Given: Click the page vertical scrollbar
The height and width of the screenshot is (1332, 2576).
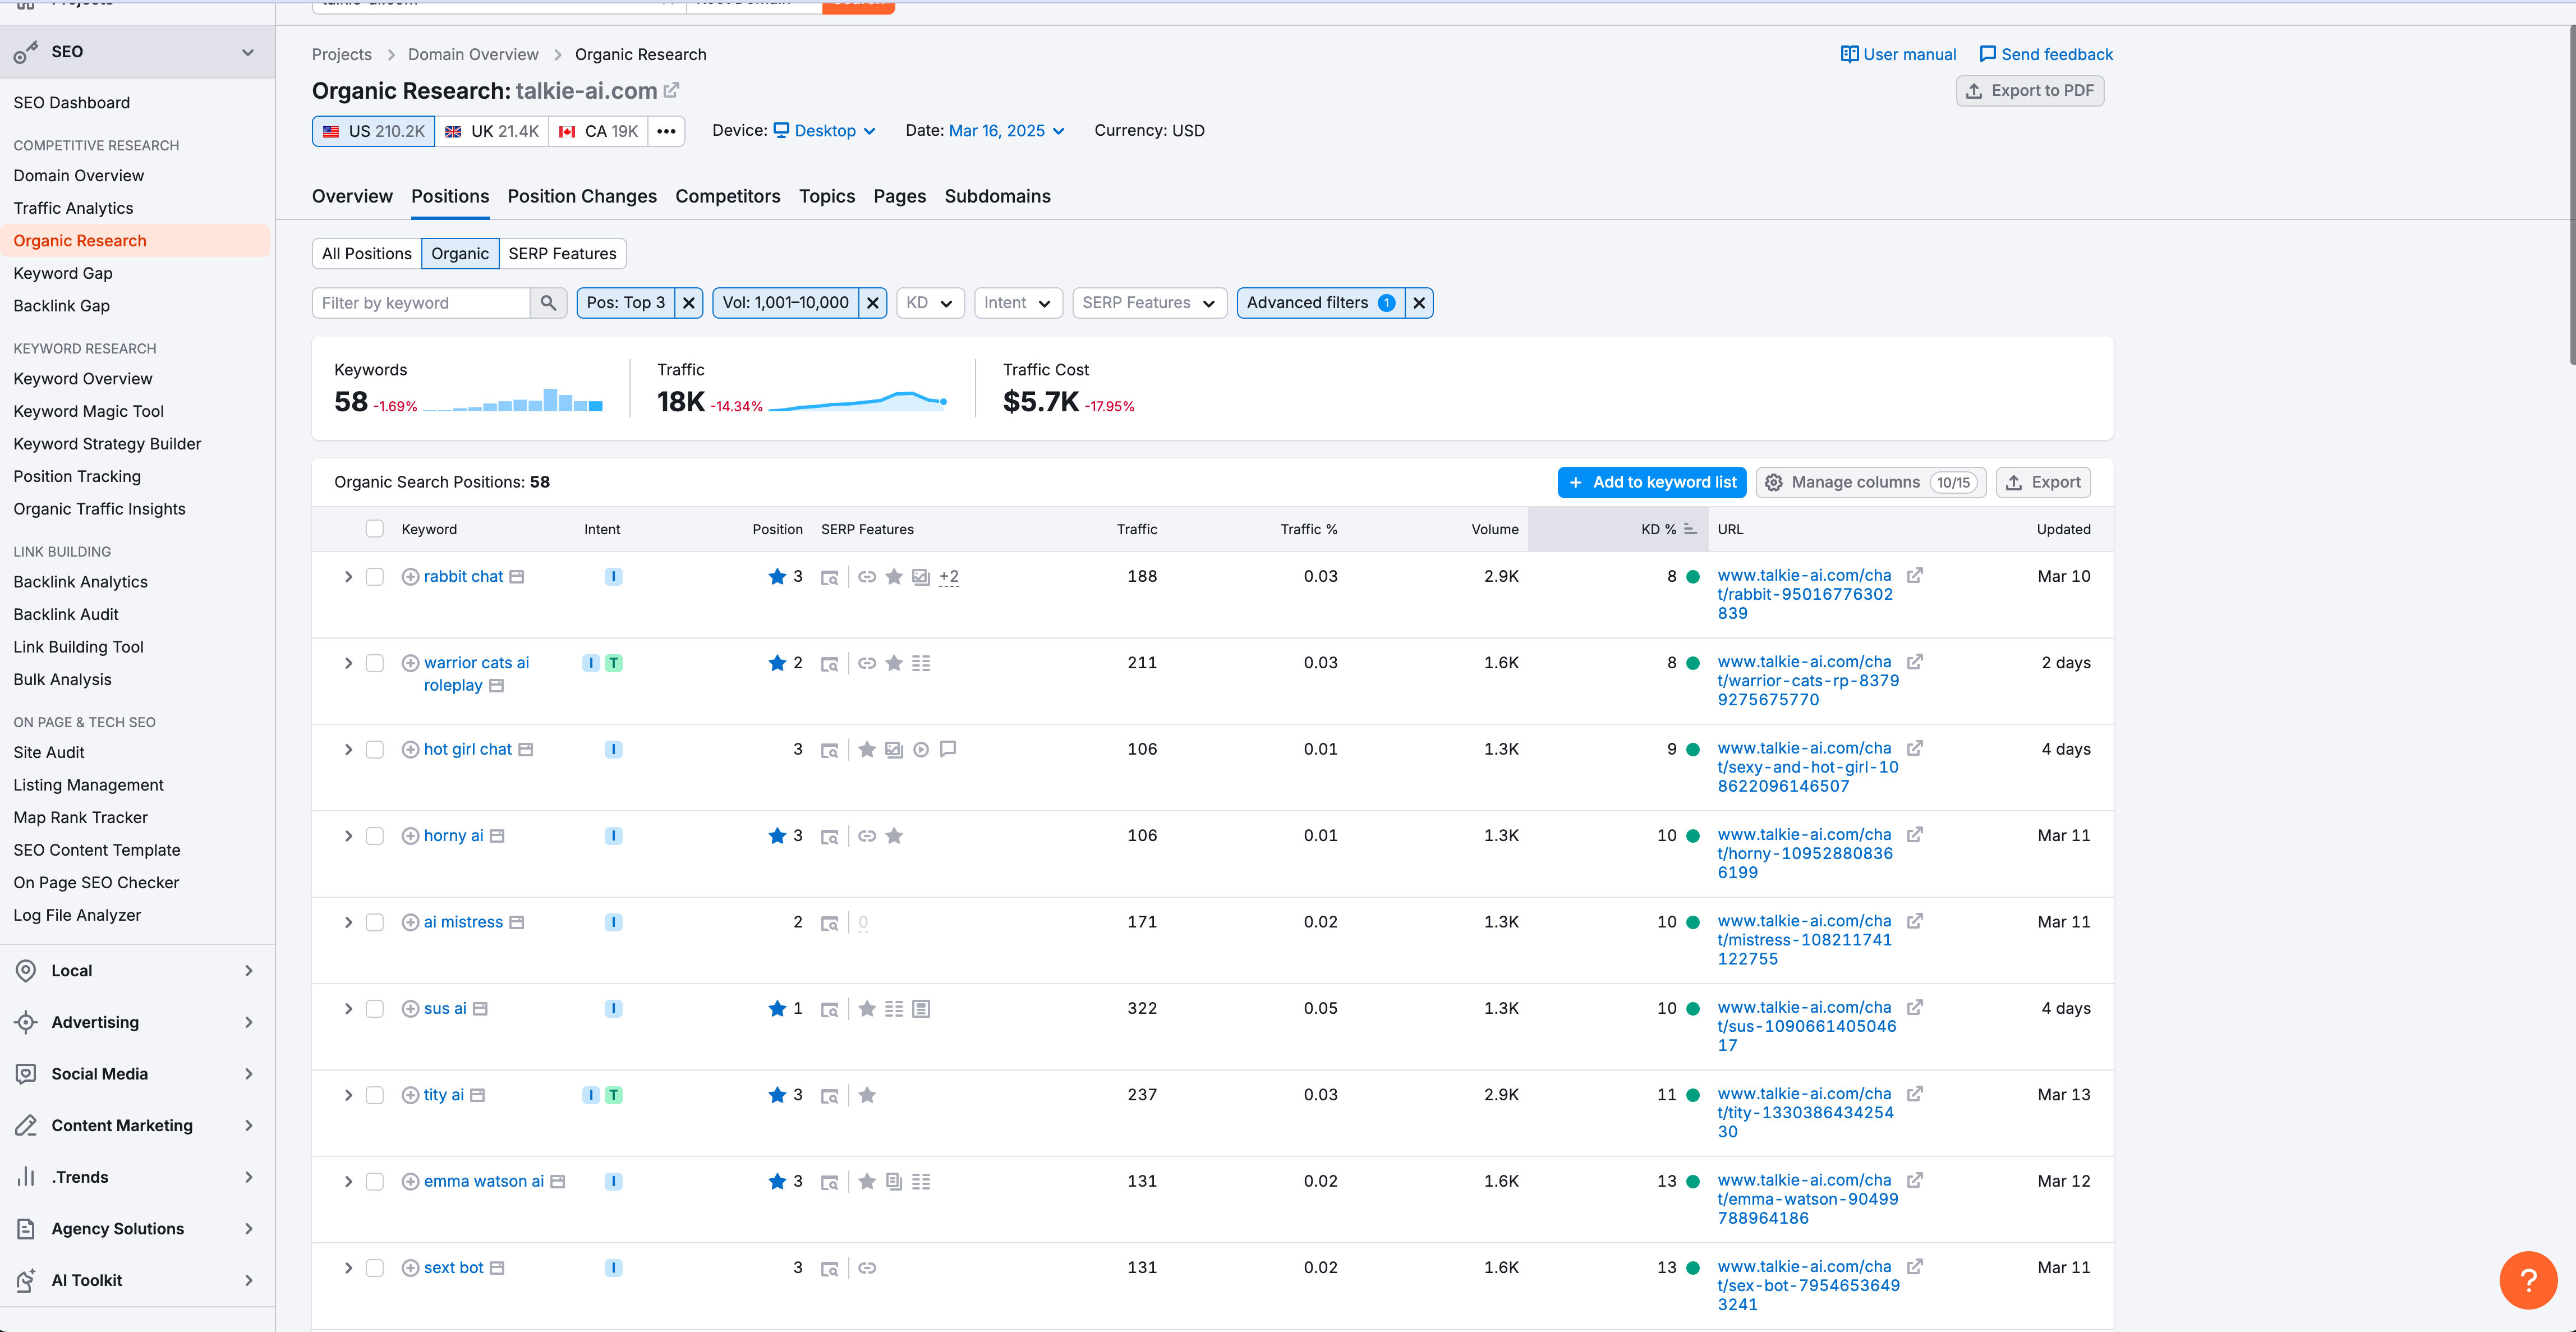Looking at the screenshot, I should tap(2571, 195).
